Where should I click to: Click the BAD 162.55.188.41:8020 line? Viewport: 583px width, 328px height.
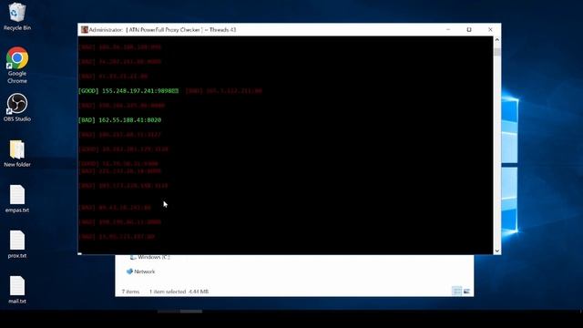pos(119,120)
